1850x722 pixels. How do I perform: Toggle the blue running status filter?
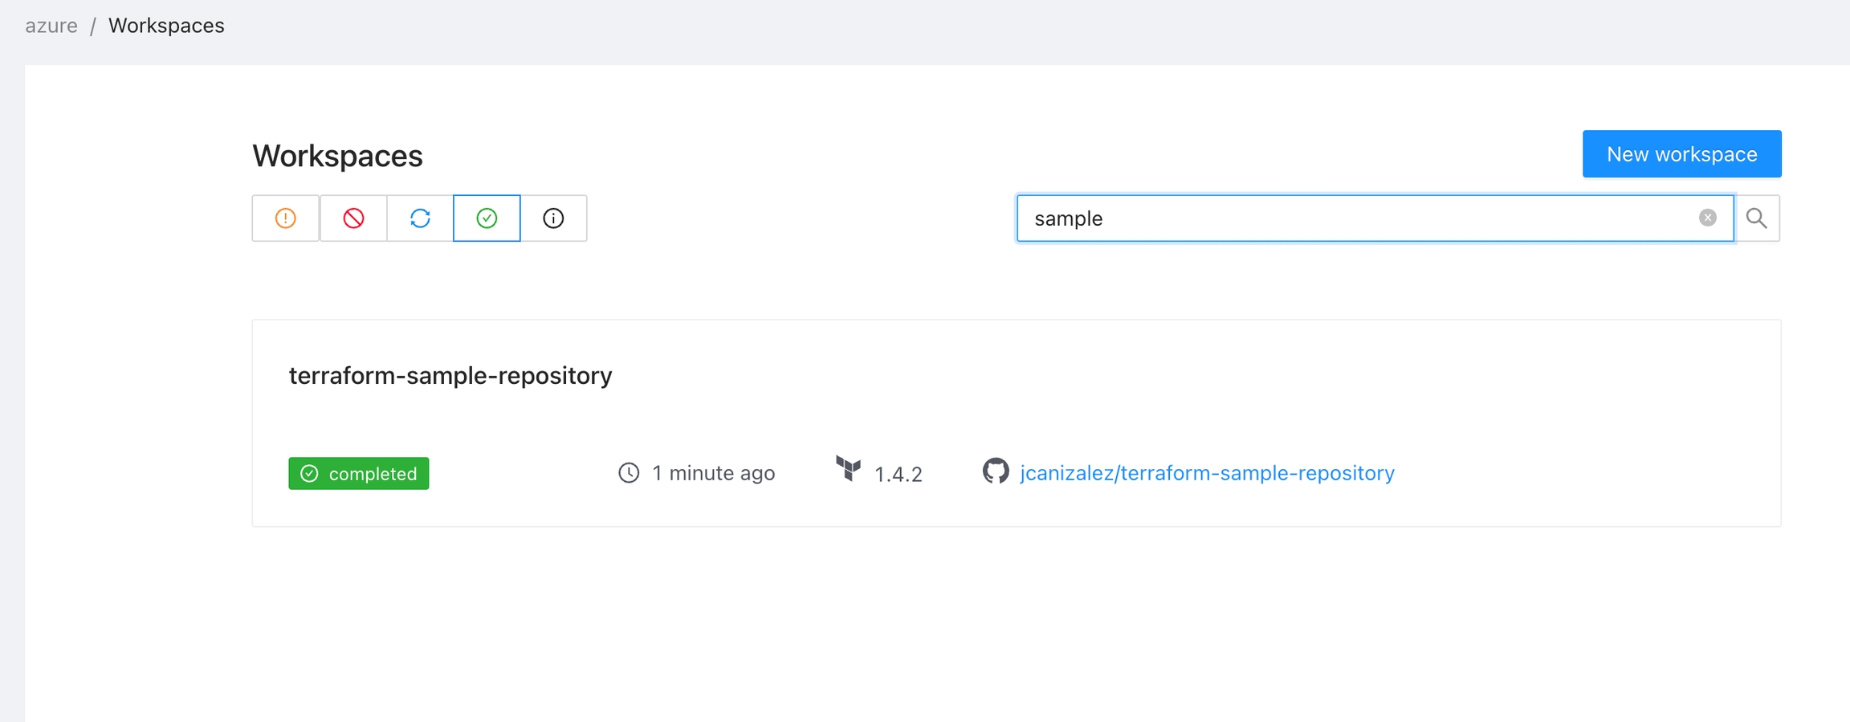point(420,218)
